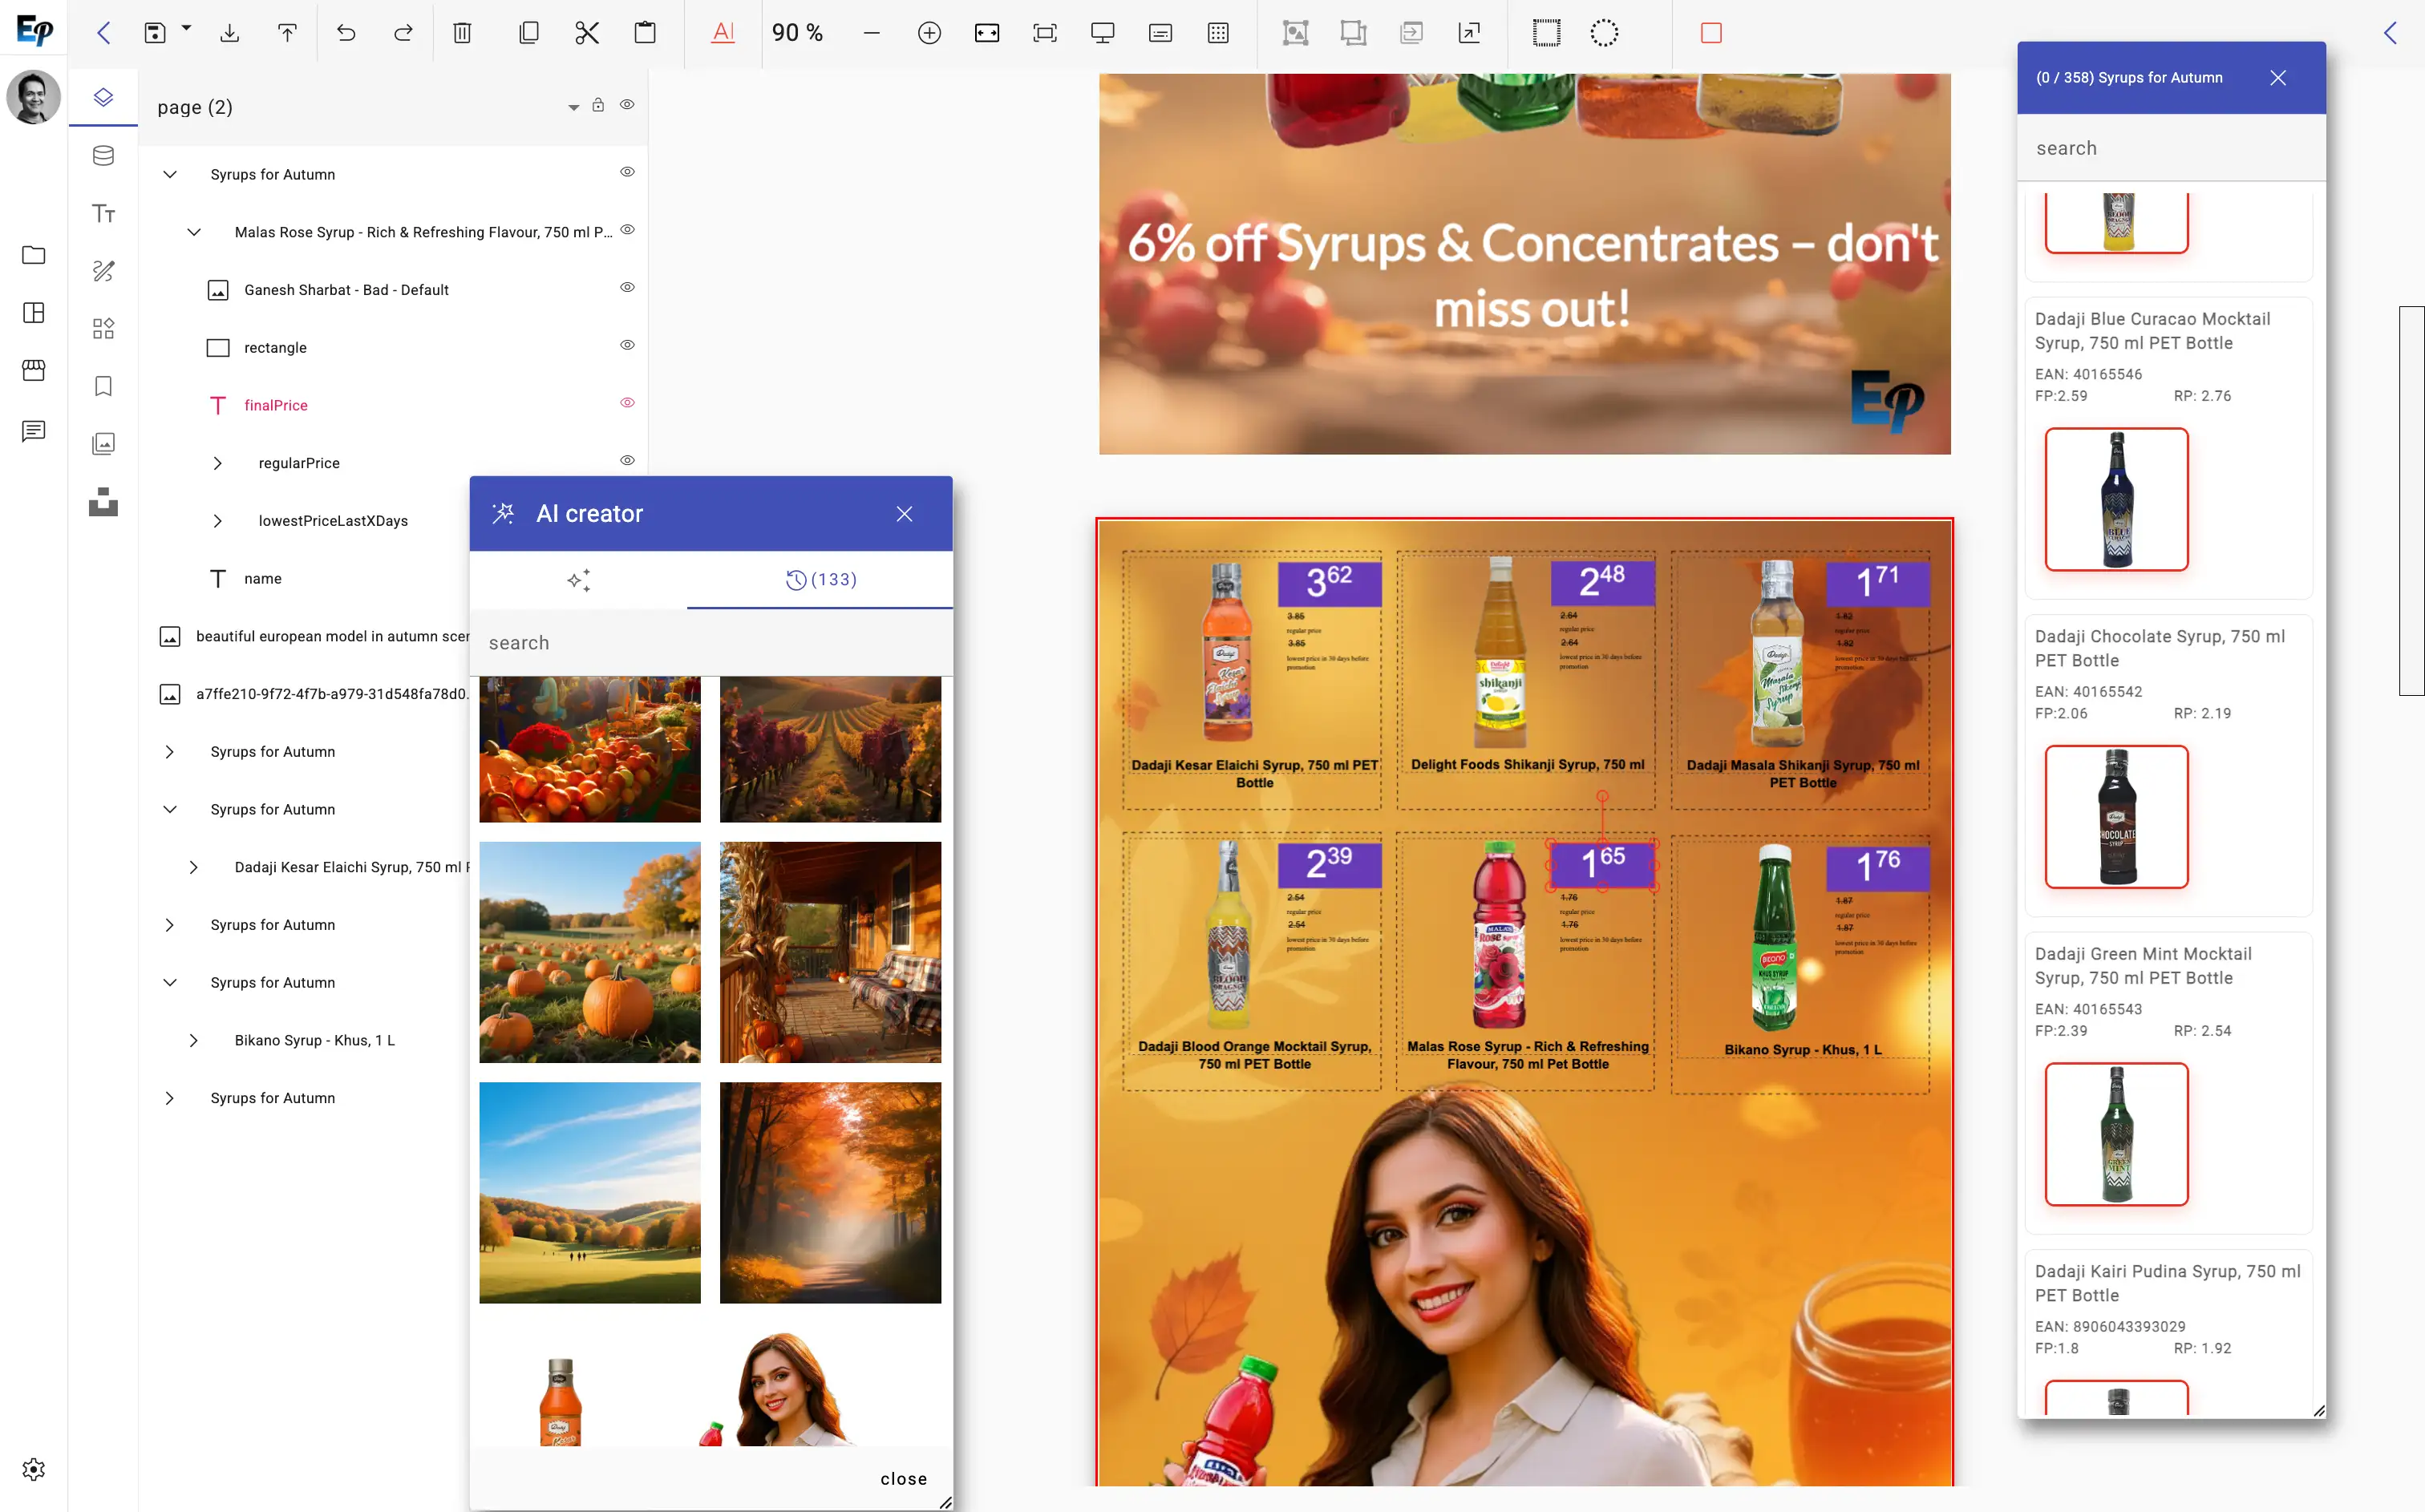Click the database icon in the sidebar
The width and height of the screenshot is (2425, 1512).
coord(103,155)
